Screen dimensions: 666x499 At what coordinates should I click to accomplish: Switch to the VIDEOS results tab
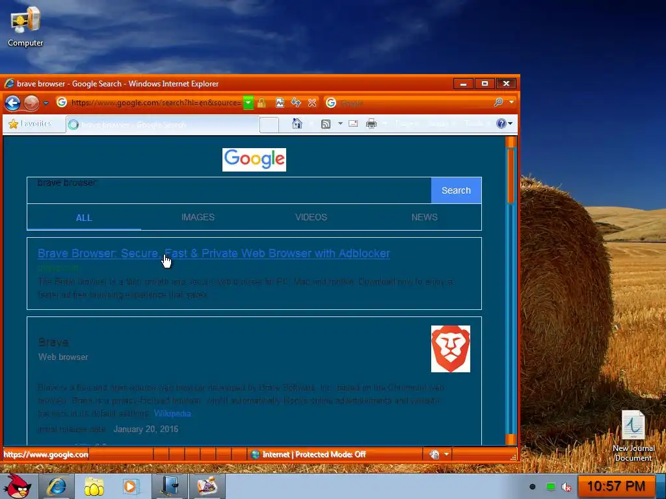(312, 217)
